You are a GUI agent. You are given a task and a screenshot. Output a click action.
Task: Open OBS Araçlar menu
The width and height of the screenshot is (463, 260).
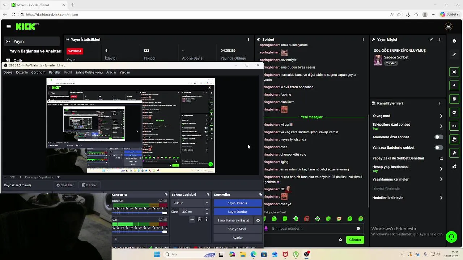[x=111, y=72]
